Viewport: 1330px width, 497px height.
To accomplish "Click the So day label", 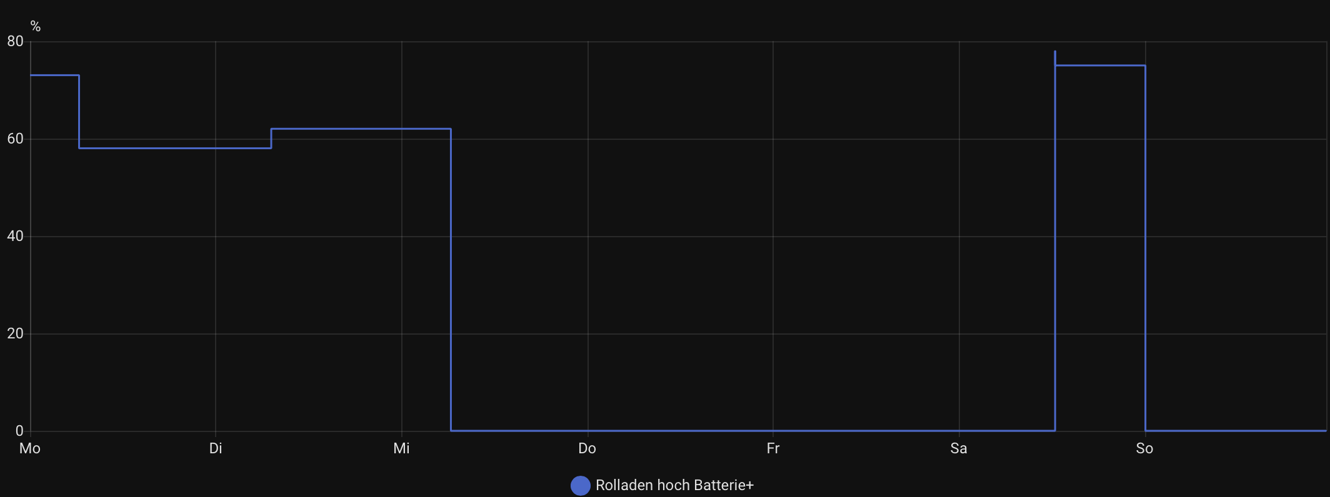I will click(x=1145, y=448).
